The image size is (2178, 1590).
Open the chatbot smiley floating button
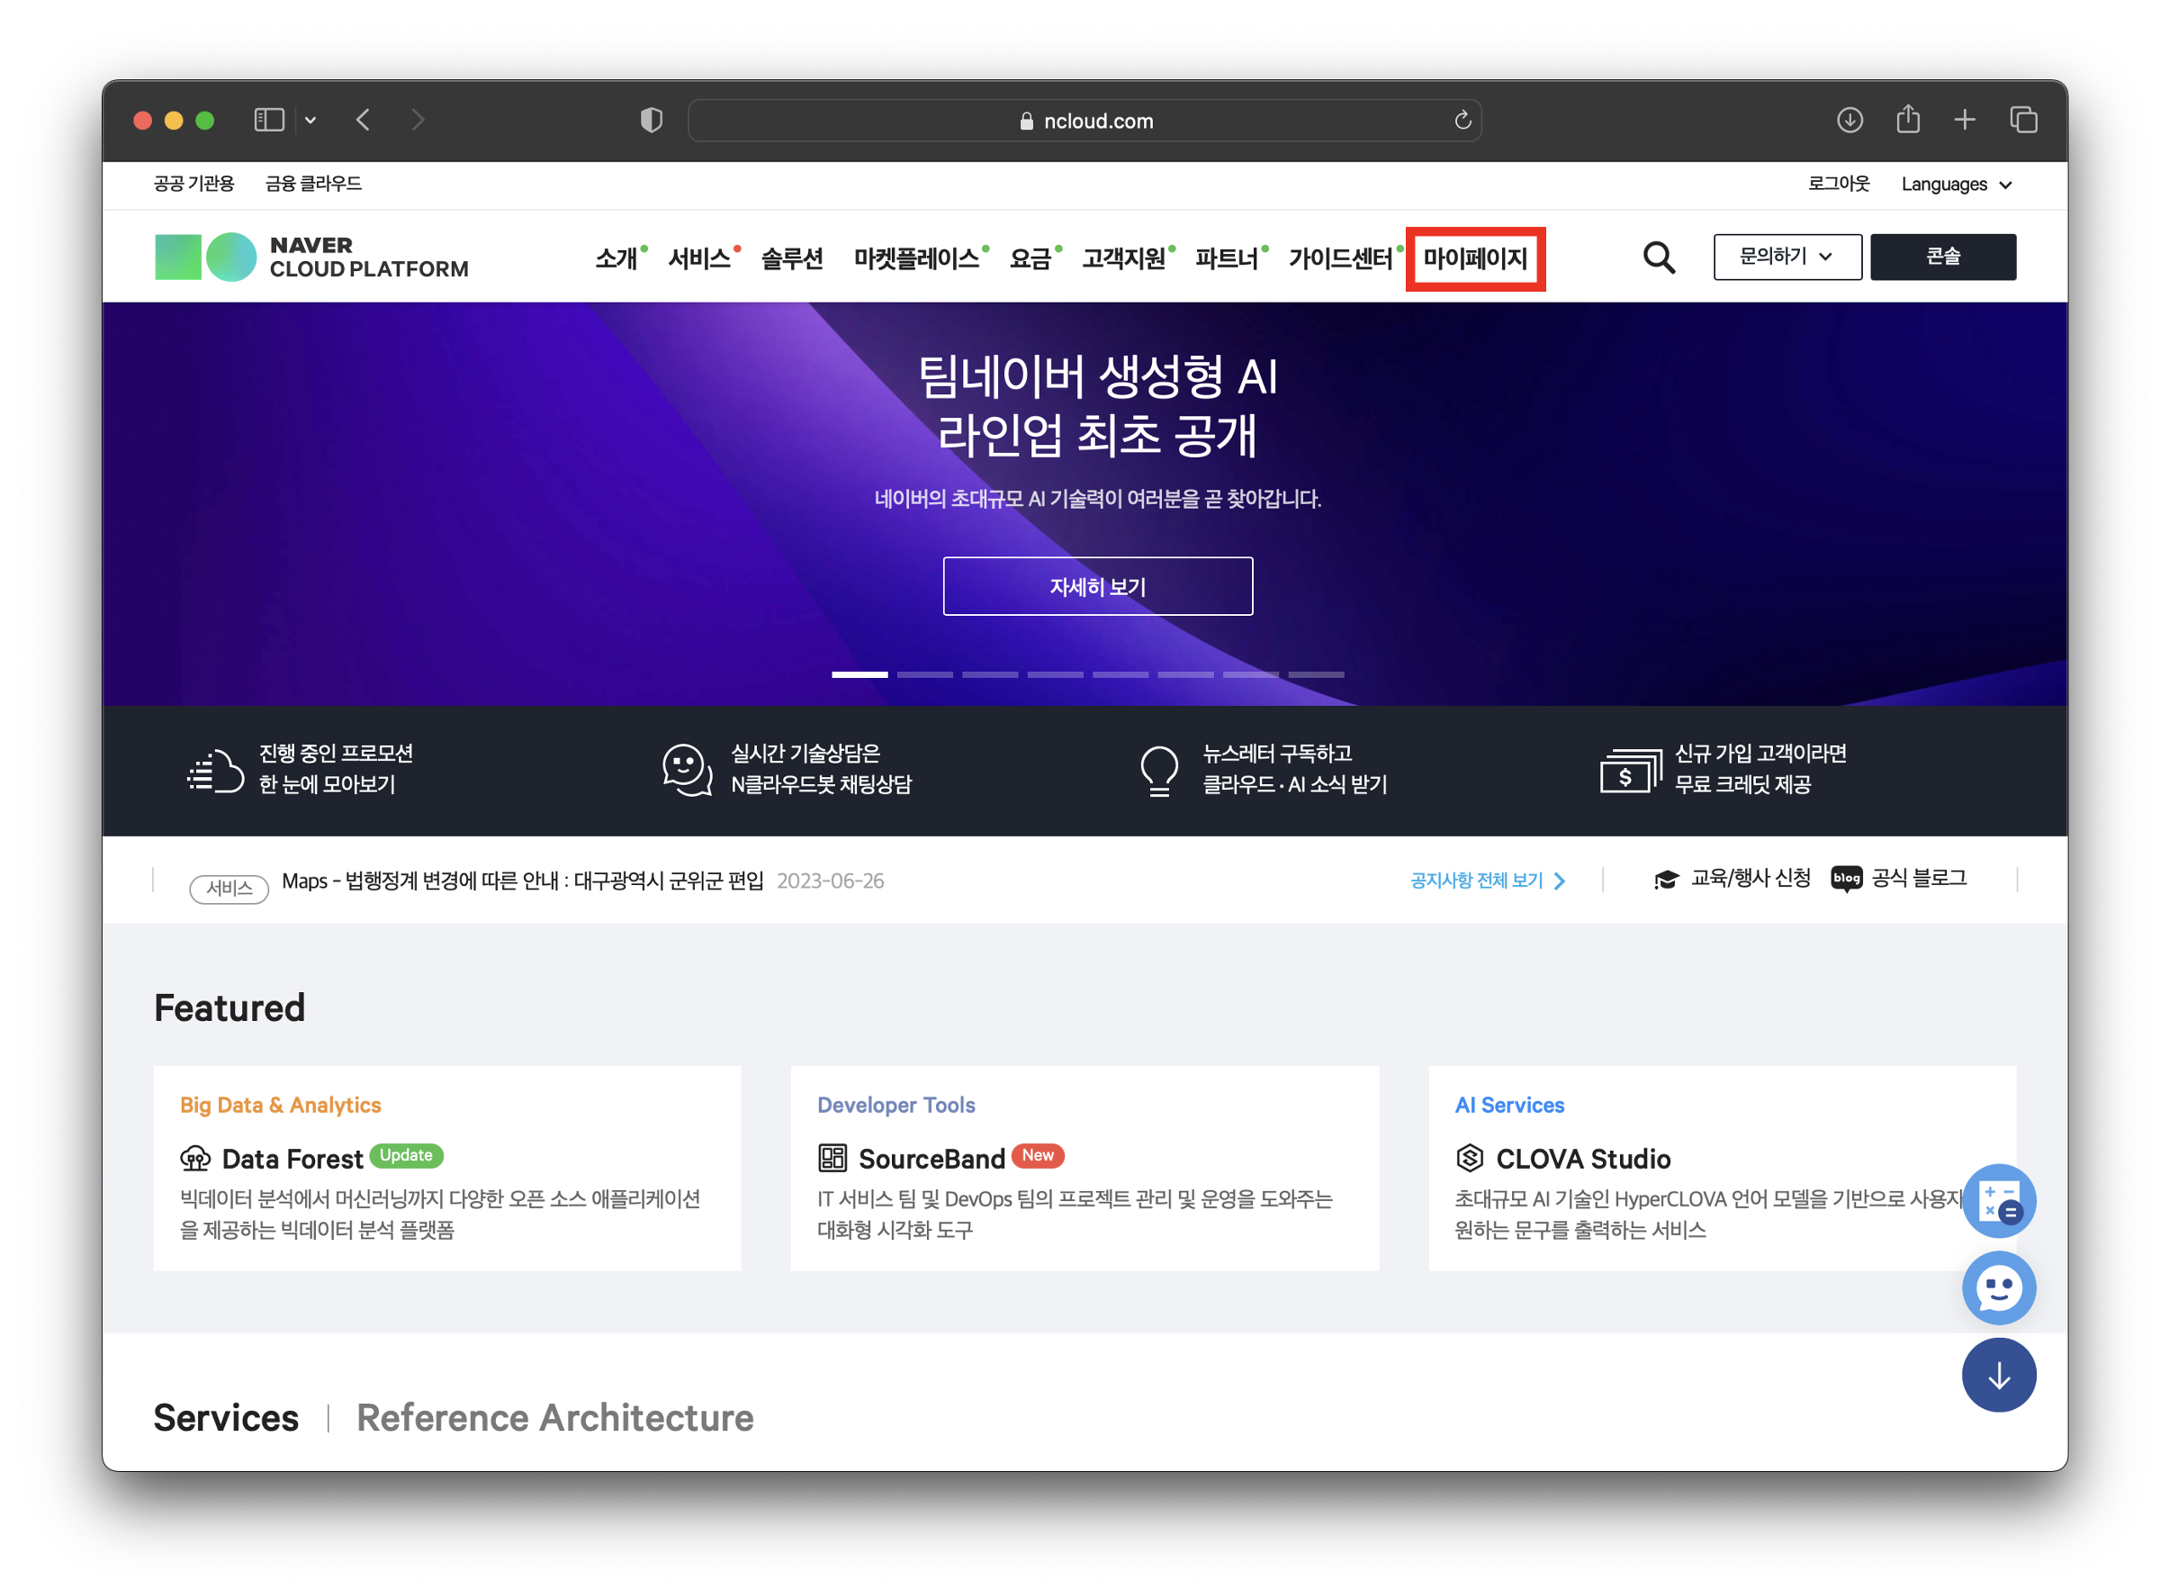coord(1998,1287)
